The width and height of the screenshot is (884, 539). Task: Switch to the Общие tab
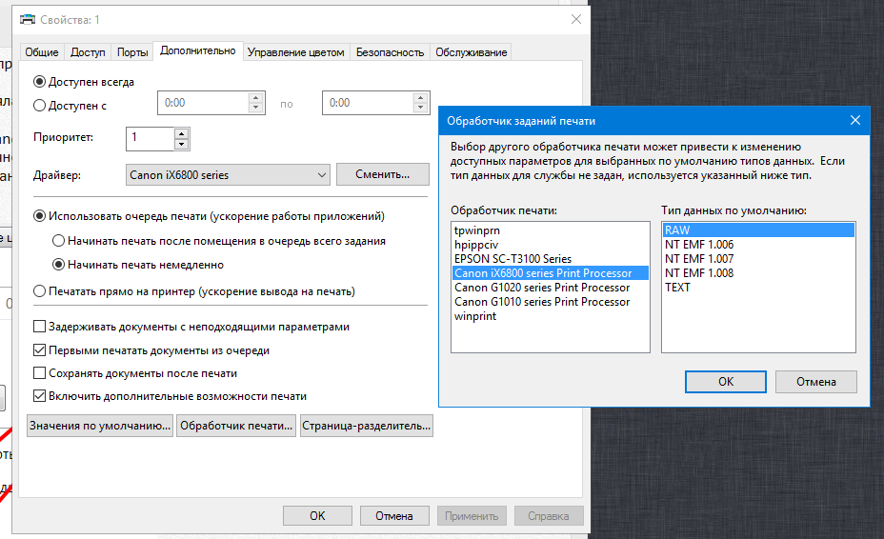[x=42, y=51]
